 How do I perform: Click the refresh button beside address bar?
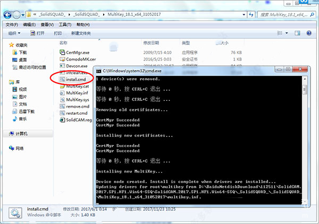(x=251, y=15)
